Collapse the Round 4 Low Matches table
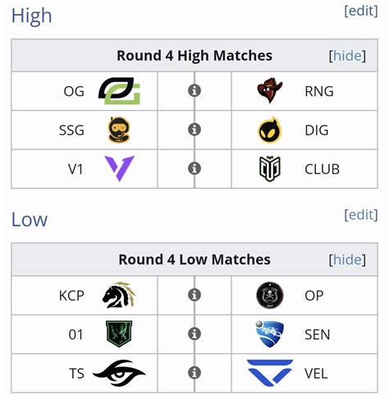Image resolution: width=389 pixels, height=400 pixels. 347,260
